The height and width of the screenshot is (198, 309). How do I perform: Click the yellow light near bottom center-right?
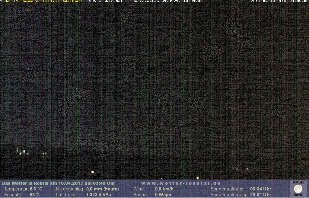tap(198, 178)
